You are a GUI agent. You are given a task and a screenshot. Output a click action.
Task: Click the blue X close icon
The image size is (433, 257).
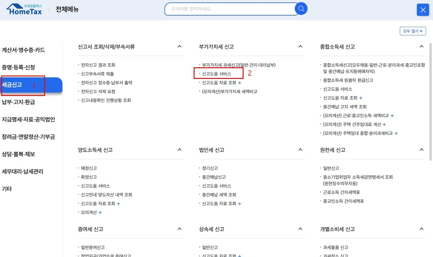click(423, 10)
